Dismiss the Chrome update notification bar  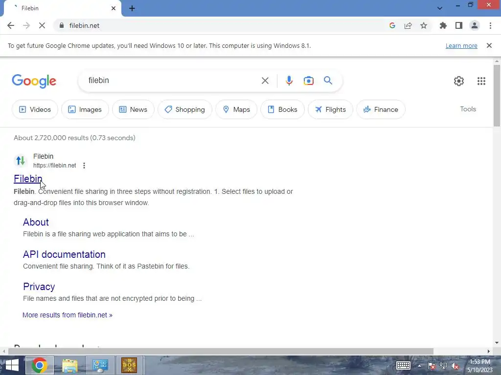(x=489, y=45)
